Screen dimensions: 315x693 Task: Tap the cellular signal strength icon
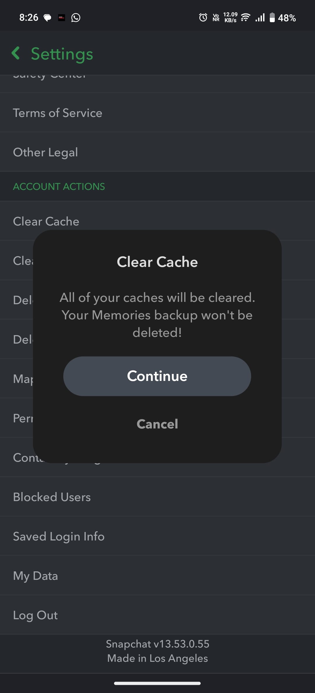(x=260, y=17)
